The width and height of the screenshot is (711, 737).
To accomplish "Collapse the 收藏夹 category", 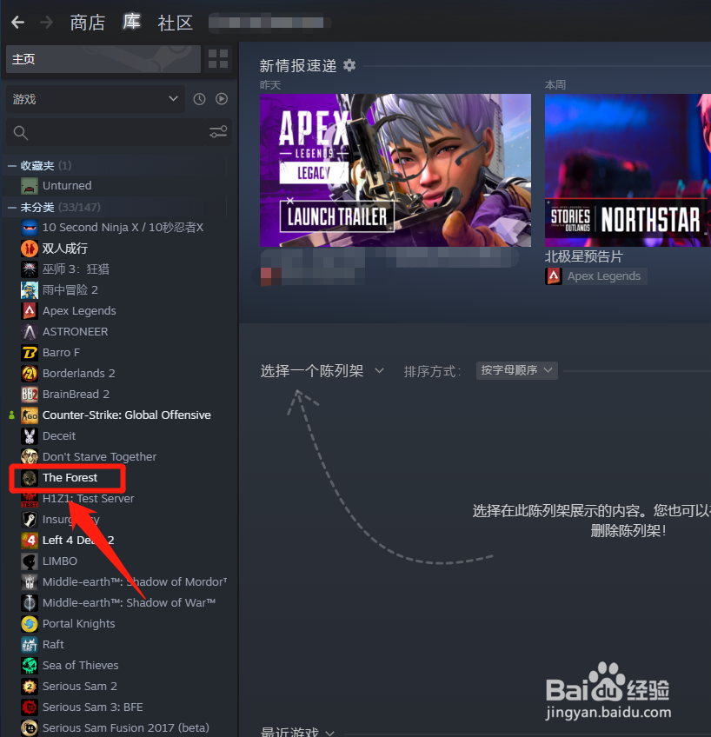I will coord(12,166).
